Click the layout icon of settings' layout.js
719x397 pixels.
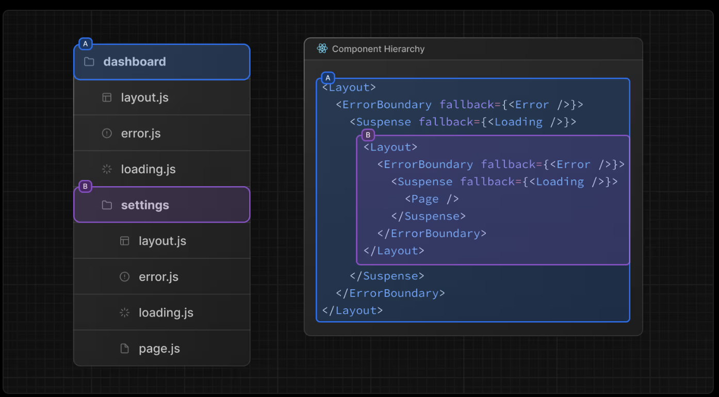click(124, 241)
